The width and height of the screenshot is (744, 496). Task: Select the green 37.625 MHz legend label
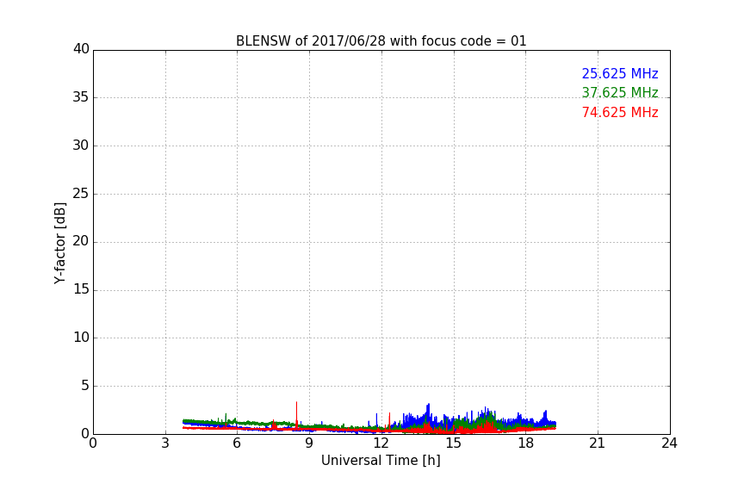(x=620, y=92)
